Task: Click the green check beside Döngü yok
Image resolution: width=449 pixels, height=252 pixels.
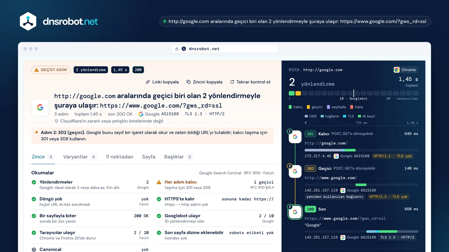Action: tap(34, 199)
